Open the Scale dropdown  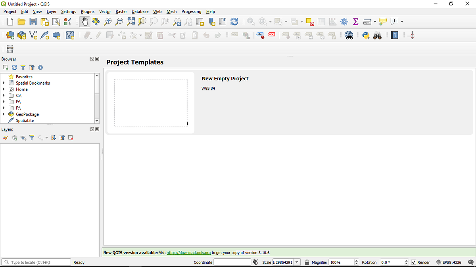click(x=297, y=262)
